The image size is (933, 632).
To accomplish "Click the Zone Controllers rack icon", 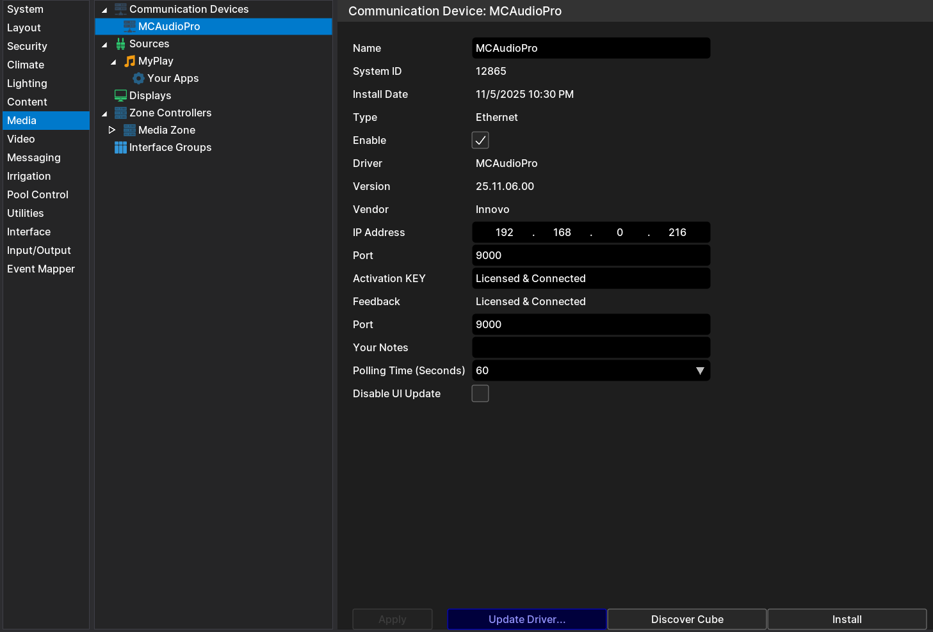I will point(120,113).
